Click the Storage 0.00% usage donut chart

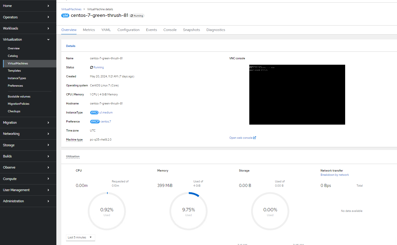270,211
